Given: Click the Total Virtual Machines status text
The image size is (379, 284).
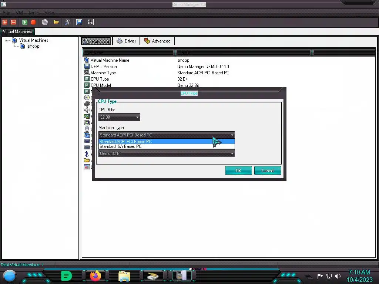Looking at the screenshot, I should point(22,265).
